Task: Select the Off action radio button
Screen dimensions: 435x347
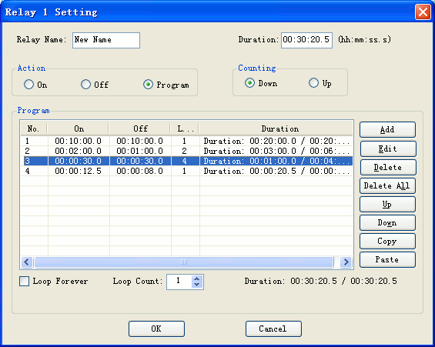Action: [85, 85]
